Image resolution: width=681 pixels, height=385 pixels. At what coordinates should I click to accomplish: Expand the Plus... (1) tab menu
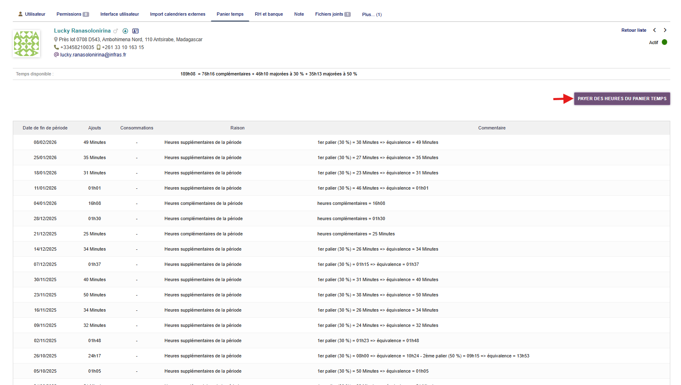pos(371,14)
